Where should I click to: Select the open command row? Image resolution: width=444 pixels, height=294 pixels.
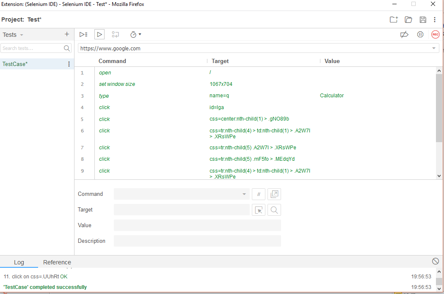(256, 73)
